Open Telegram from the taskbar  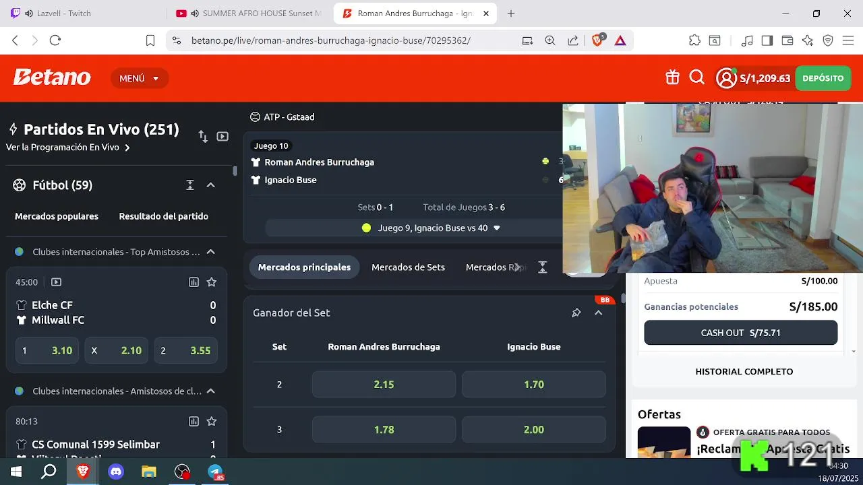(x=216, y=472)
